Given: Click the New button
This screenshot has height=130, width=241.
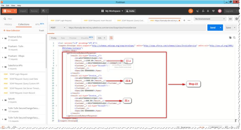Looking at the screenshot, I should [x=8, y=11].
